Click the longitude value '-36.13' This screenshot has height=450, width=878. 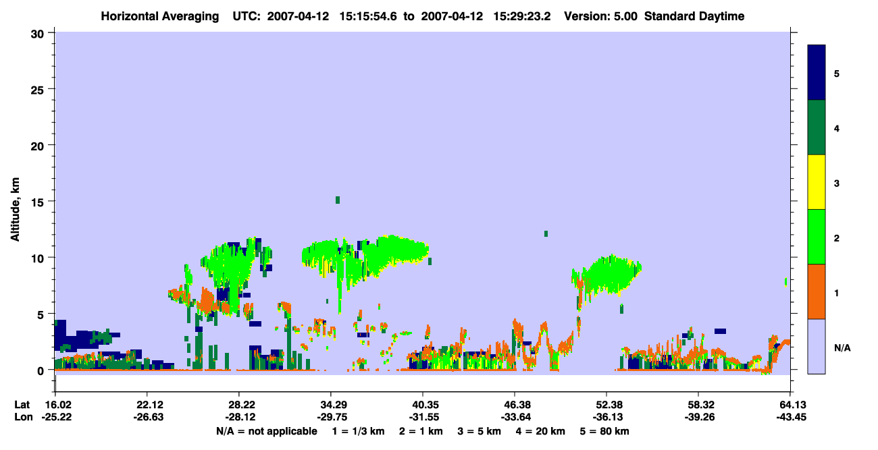[606, 418]
